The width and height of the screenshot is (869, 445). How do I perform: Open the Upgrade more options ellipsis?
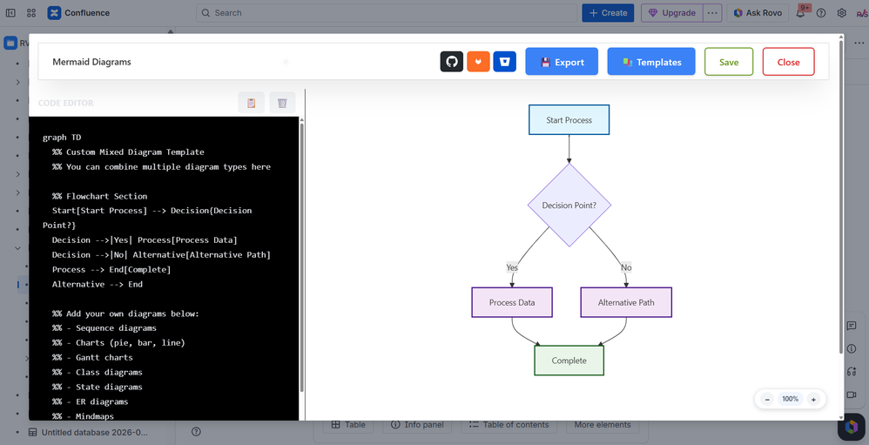pos(713,13)
